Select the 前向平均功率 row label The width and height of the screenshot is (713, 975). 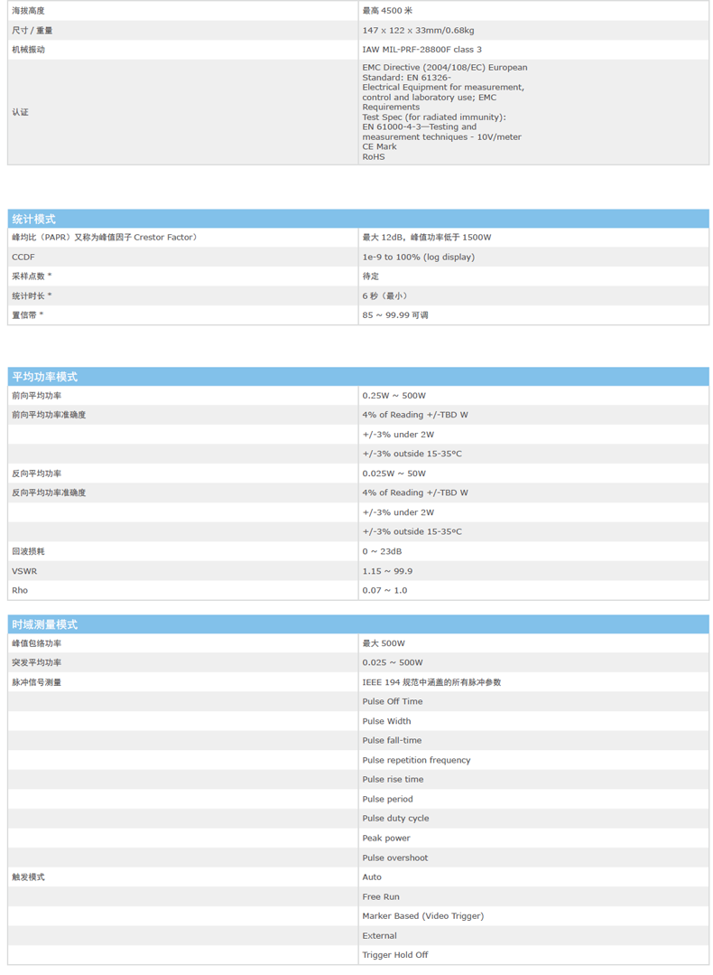coord(36,396)
